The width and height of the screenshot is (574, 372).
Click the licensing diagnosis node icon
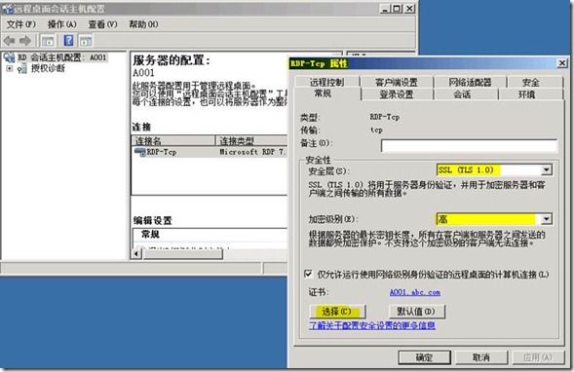22,68
